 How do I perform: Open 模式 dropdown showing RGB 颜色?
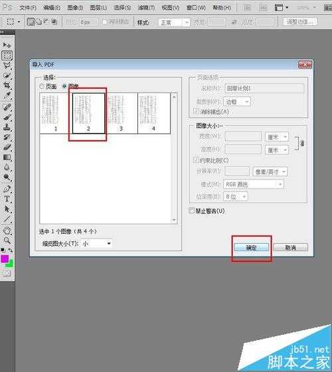pos(254,185)
